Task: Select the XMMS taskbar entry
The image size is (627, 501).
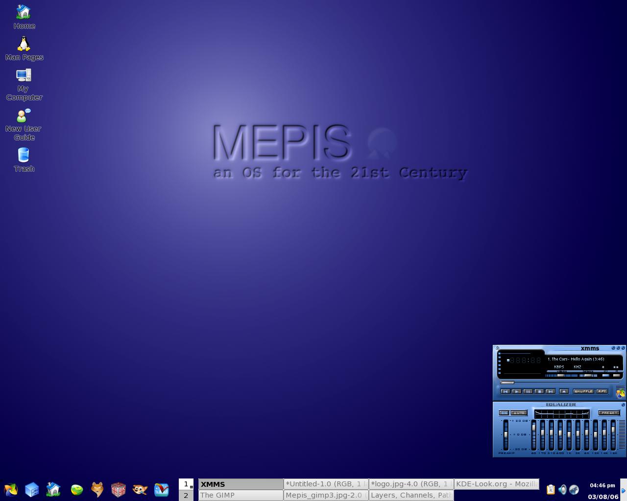Action: click(x=241, y=484)
